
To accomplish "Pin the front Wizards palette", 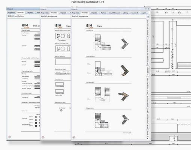I will tap(146, 9).
